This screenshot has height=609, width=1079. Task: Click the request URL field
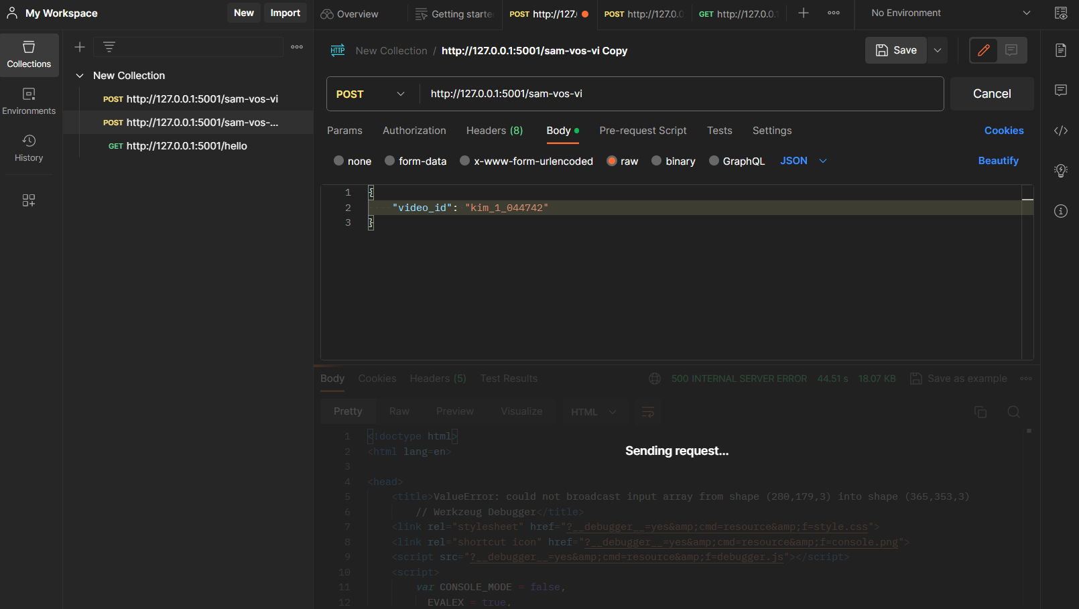682,94
